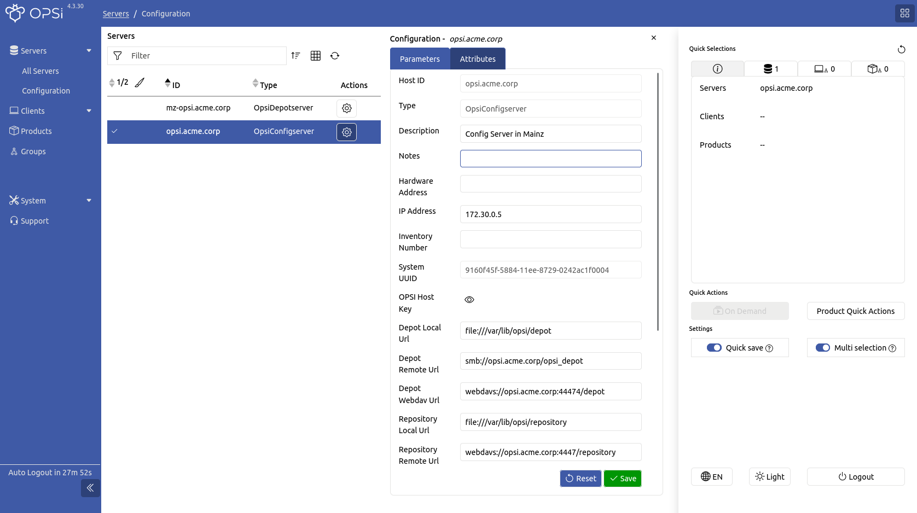Click the OpsiConfigserver type cell

click(x=284, y=131)
